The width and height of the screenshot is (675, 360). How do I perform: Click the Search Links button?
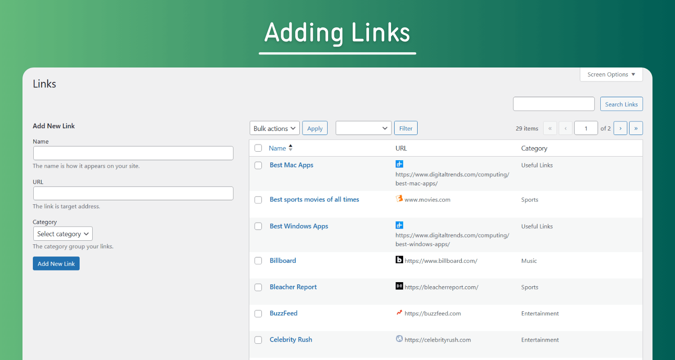621,104
